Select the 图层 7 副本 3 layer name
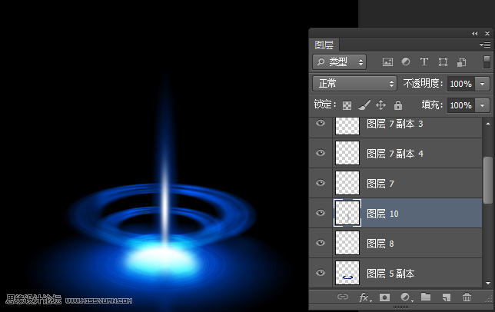Image resolution: width=495 pixels, height=312 pixels. pyautogui.click(x=394, y=124)
